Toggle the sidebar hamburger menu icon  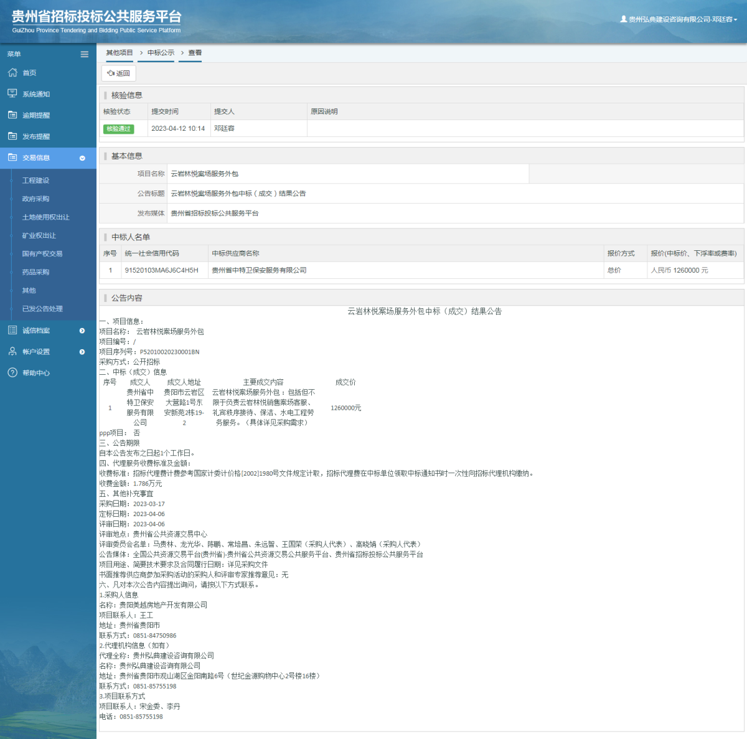coord(84,54)
